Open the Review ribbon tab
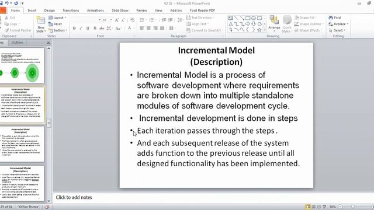The height and width of the screenshot is (210, 374). tap(141, 10)
